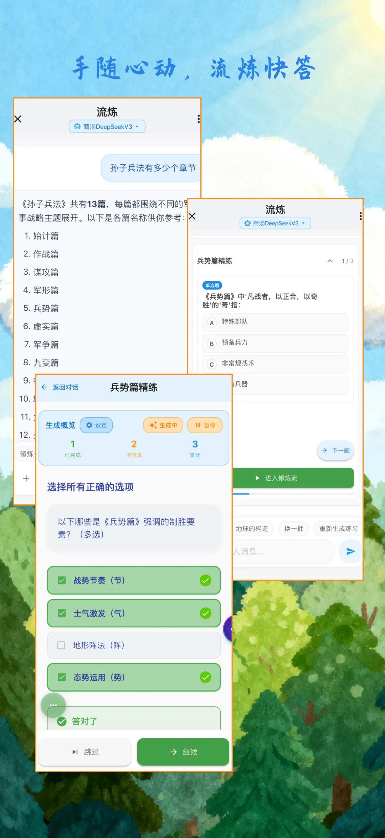Select the 地球的构造 suggestion chip
This screenshot has width=385, height=838.
pos(253,529)
